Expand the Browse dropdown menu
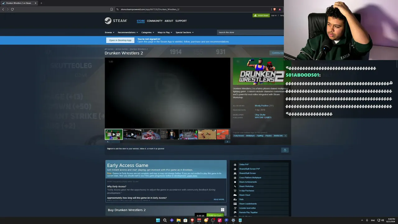Screen dimensions: 398x224 coord(109,32)
